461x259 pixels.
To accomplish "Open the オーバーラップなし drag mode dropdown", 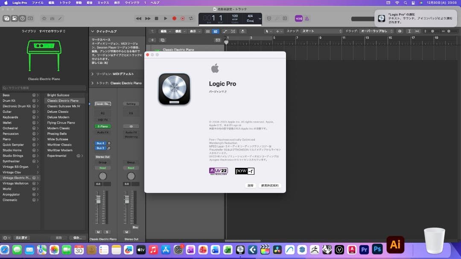I will pyautogui.click(x=373, y=31).
